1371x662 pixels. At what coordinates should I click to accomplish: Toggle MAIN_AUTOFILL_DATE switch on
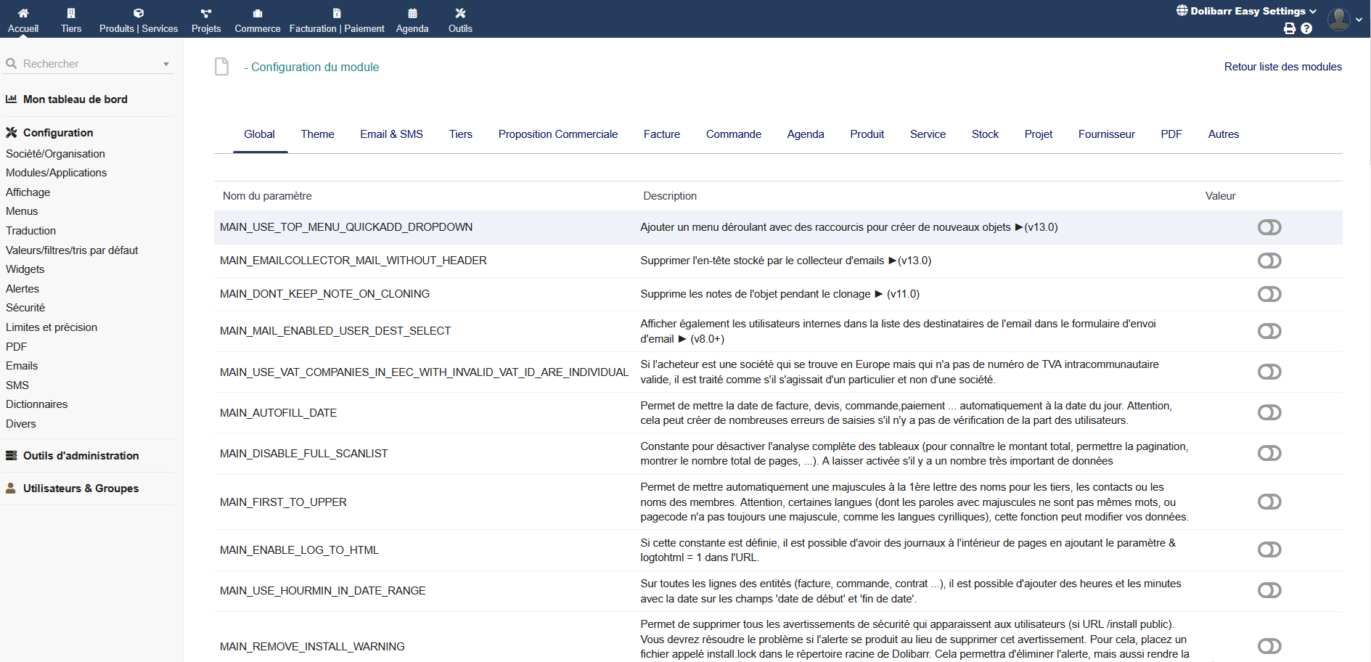1269,412
